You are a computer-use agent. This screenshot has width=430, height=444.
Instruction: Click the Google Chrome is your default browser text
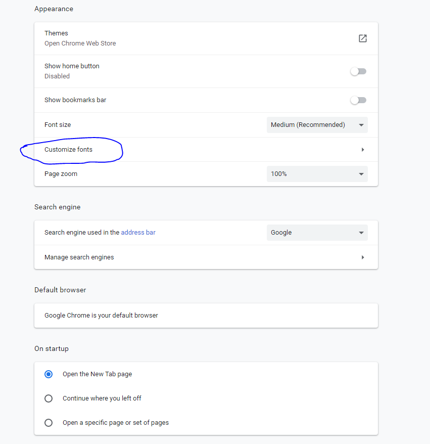coord(101,316)
